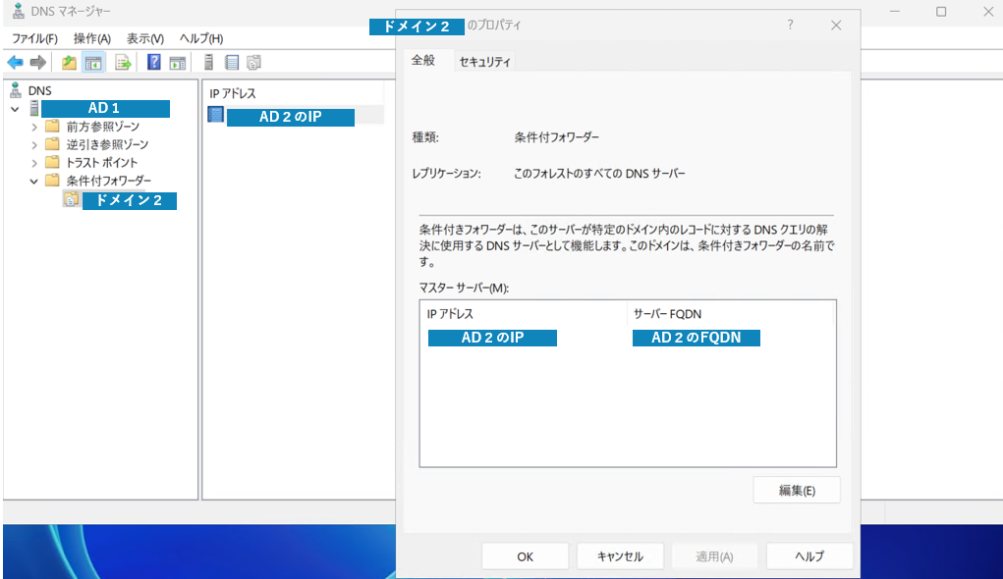Toggle the Show/Hide action pane icon
Image resolution: width=1003 pixels, height=579 pixels.
(177, 62)
